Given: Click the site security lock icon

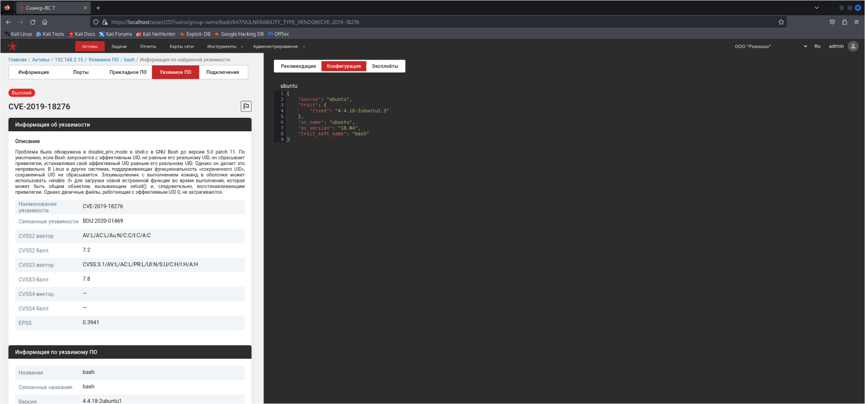Looking at the screenshot, I should 105,22.
